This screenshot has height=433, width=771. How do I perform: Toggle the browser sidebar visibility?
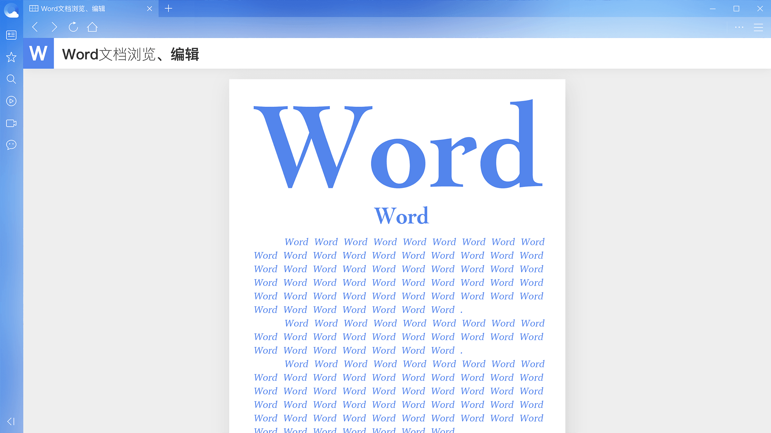[11, 421]
